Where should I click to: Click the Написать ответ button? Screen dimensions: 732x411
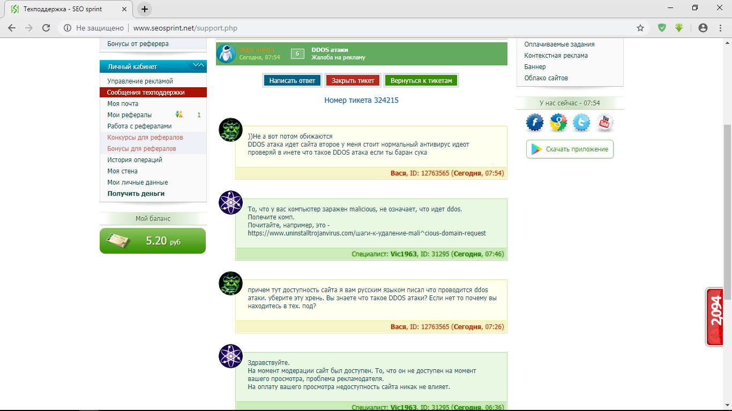click(x=292, y=80)
